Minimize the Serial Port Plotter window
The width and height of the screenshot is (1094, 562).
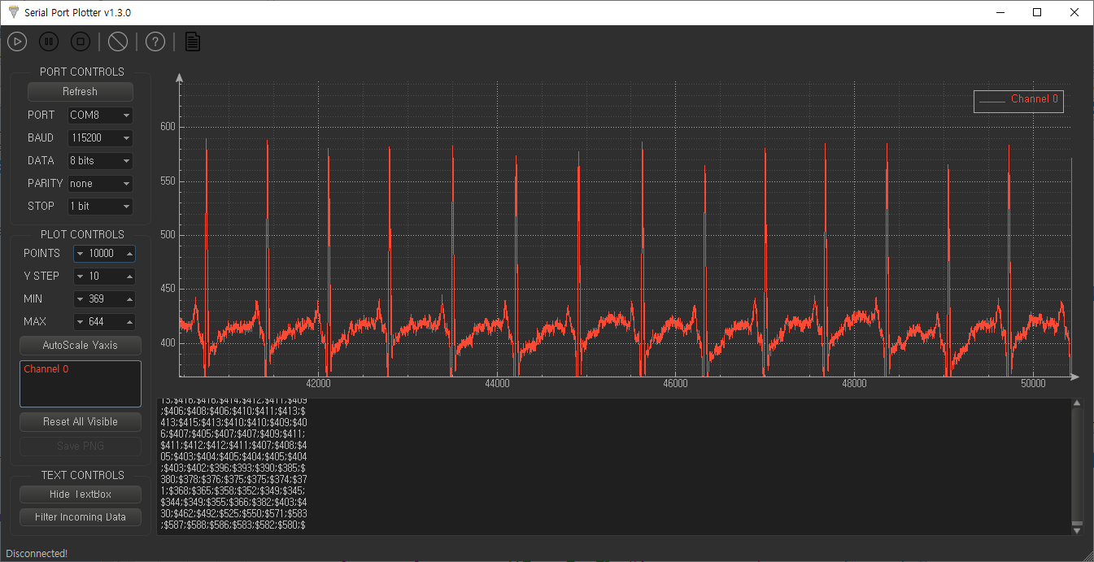(x=1000, y=12)
